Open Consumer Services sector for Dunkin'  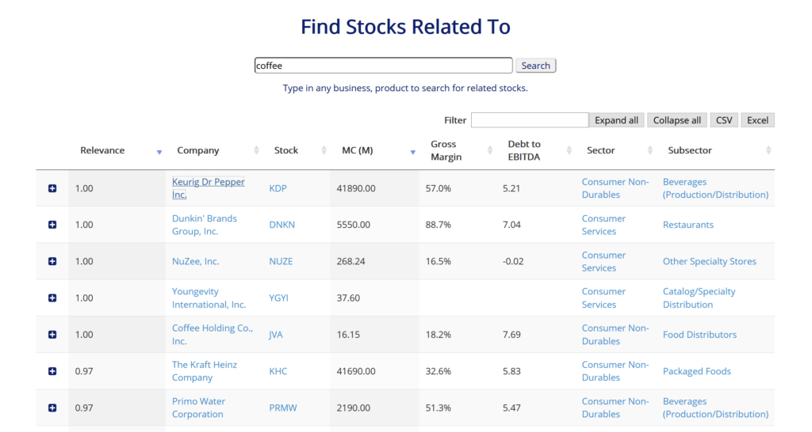pyautogui.click(x=603, y=225)
